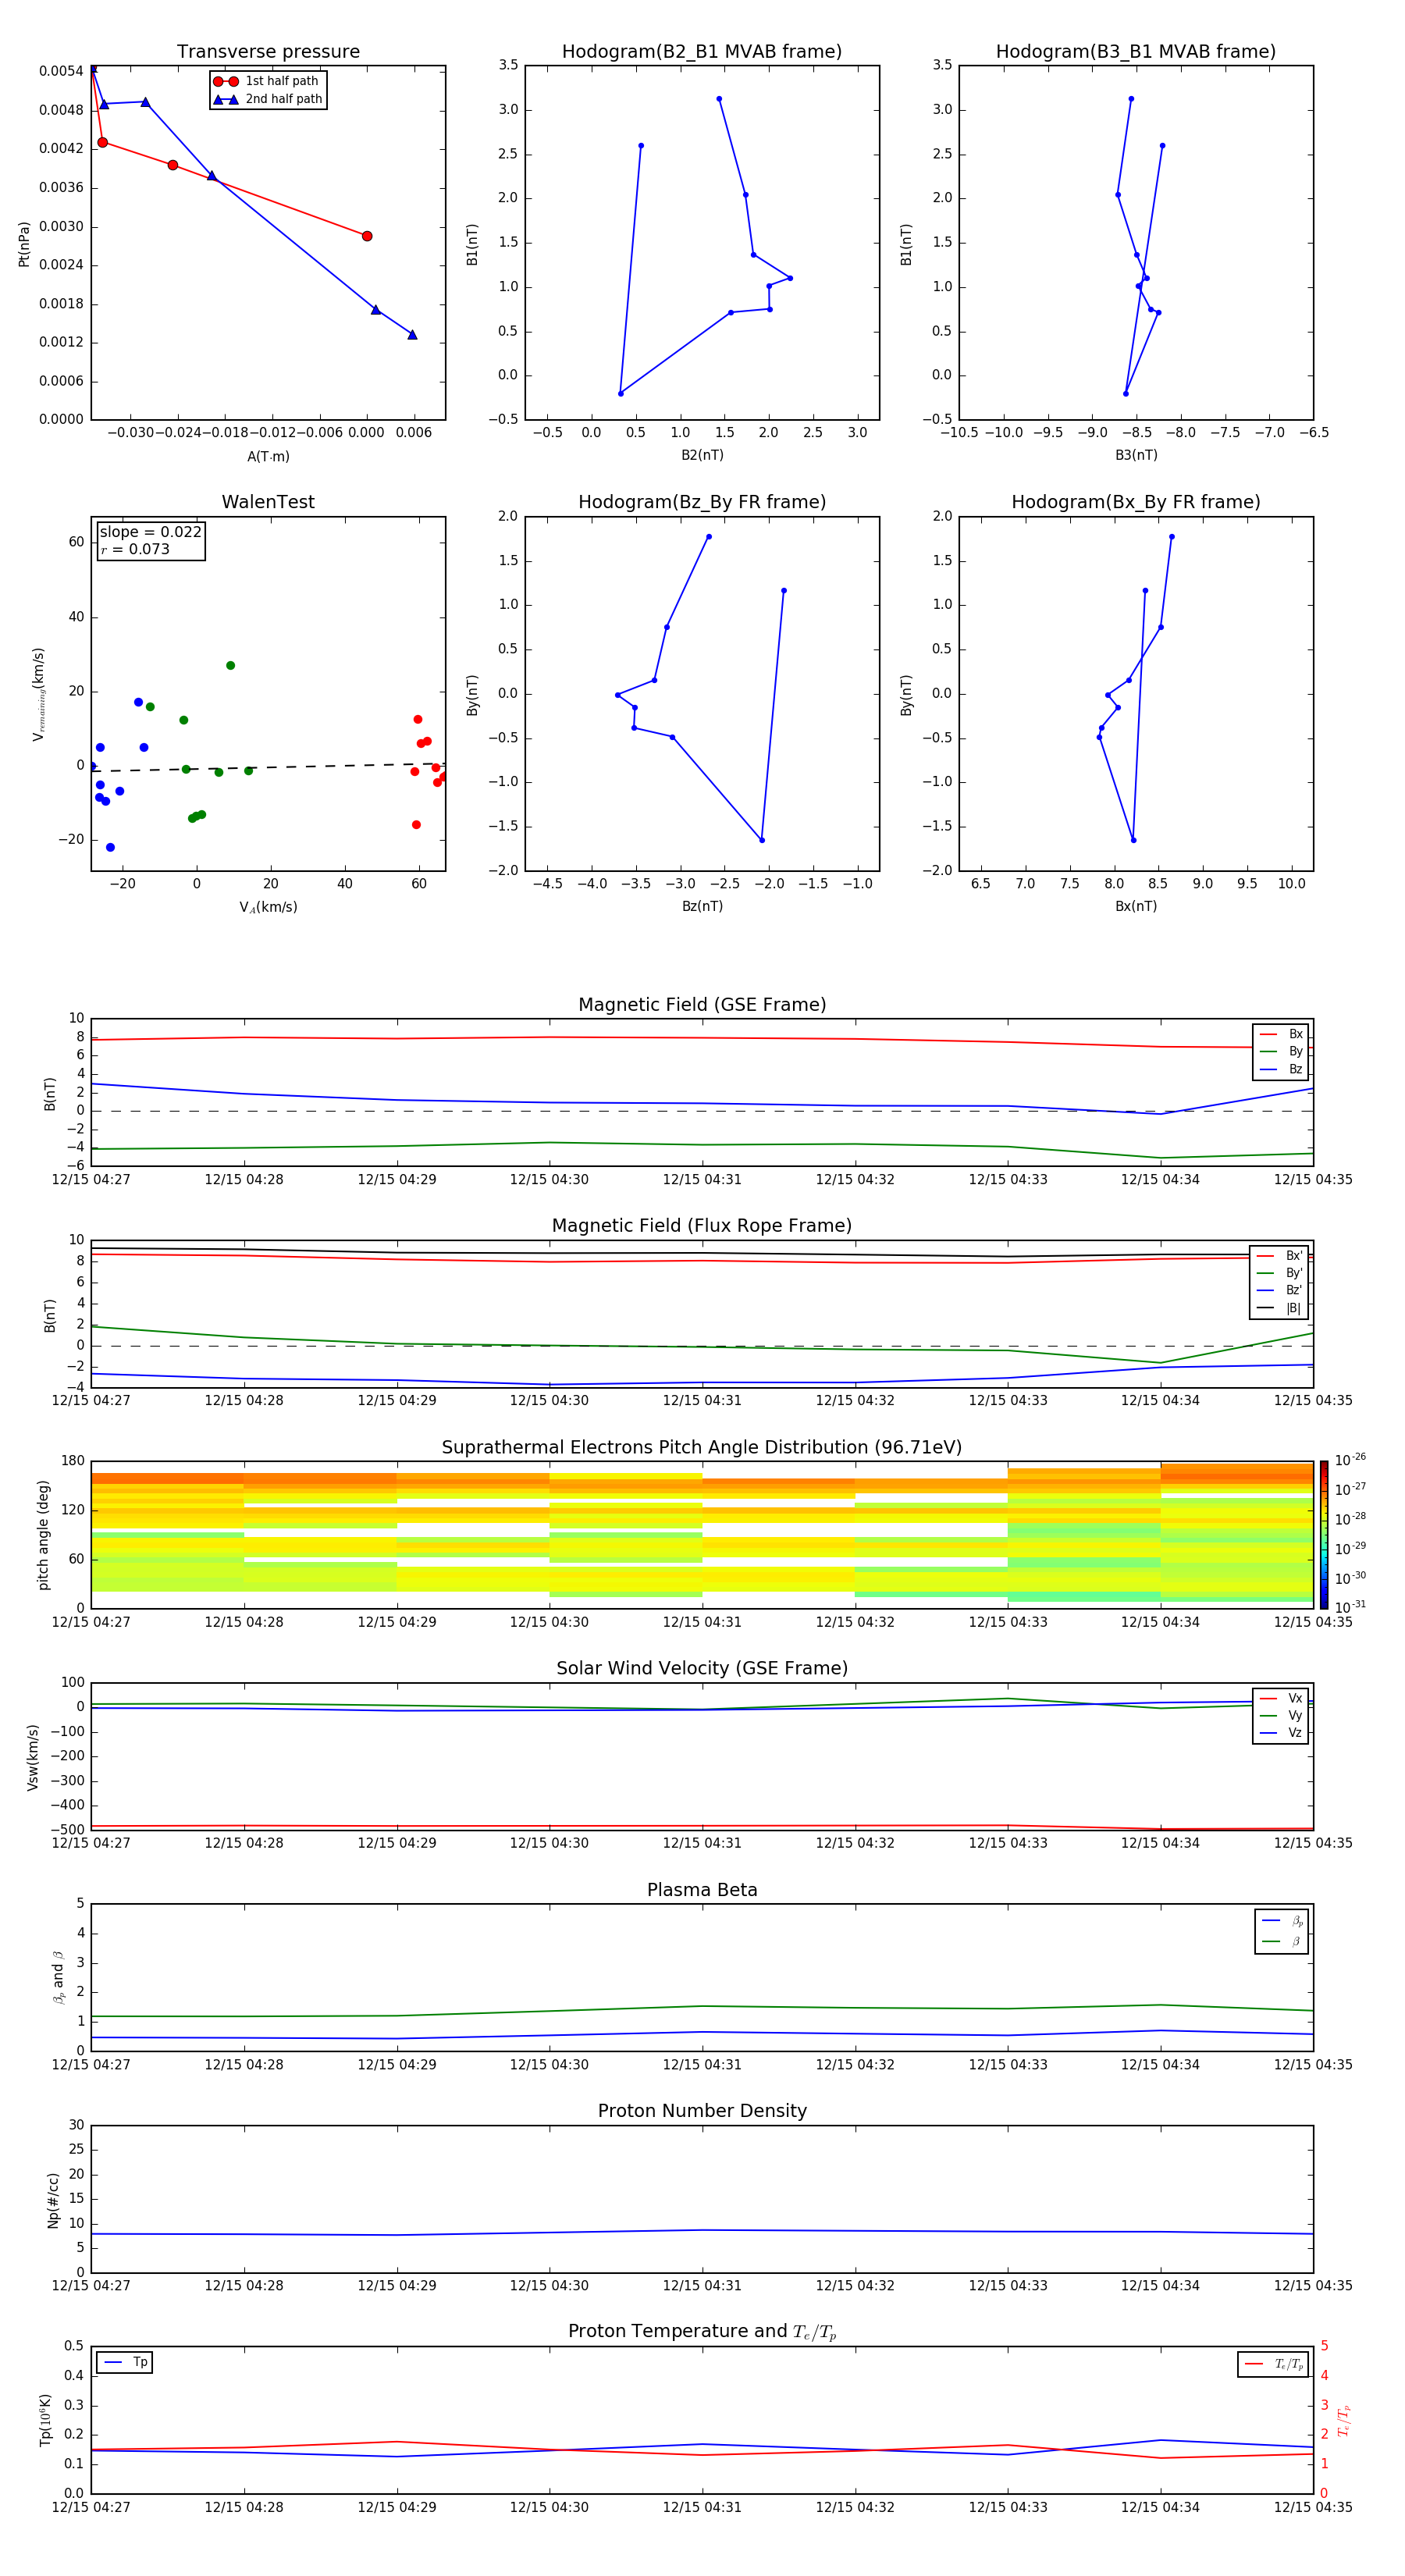The image size is (1405, 2576).
Task: Click the Tp legend box
Action: click(x=125, y=2362)
